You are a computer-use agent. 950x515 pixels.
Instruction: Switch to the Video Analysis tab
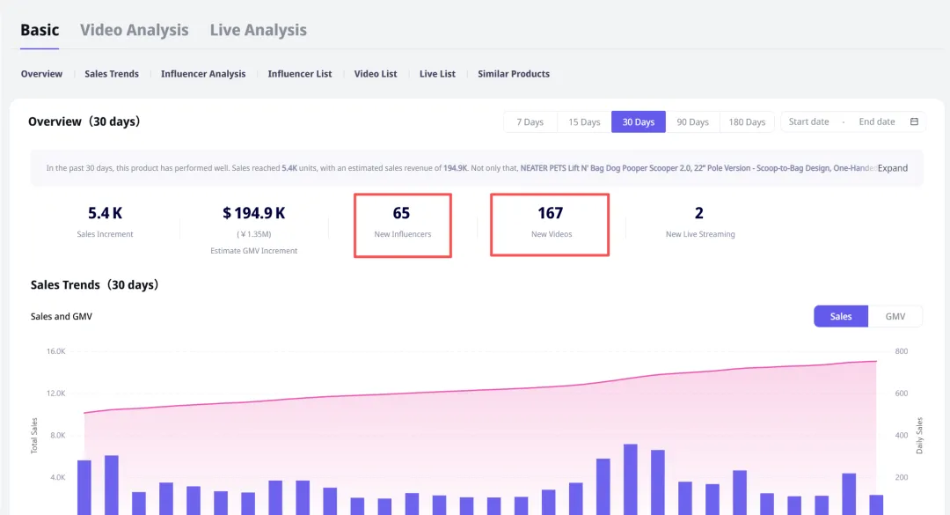click(134, 30)
